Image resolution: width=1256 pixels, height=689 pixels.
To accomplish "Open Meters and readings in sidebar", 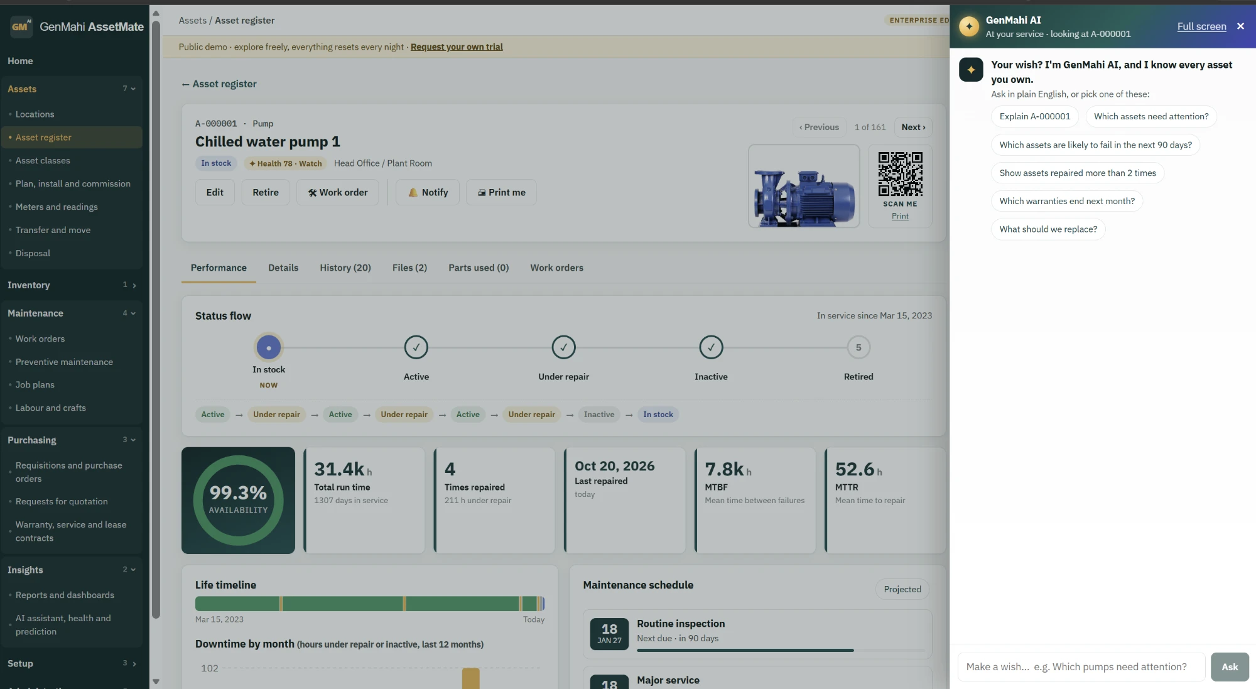I will coord(57,207).
